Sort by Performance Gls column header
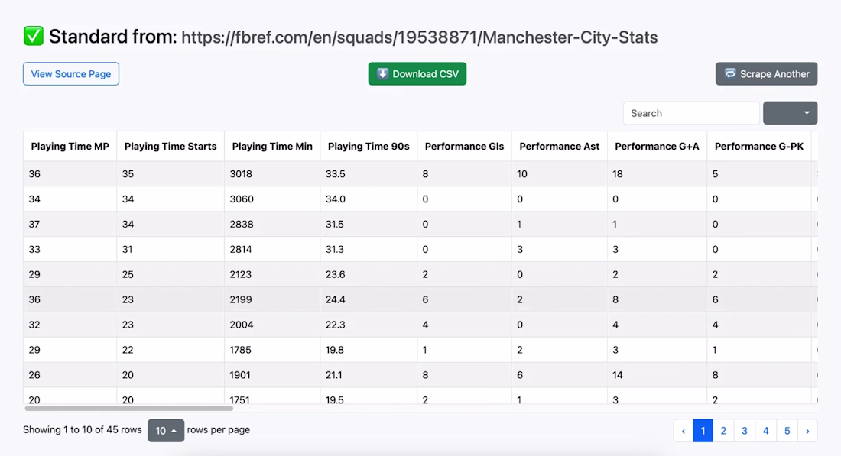Screen dimensions: 841x456 [464, 146]
